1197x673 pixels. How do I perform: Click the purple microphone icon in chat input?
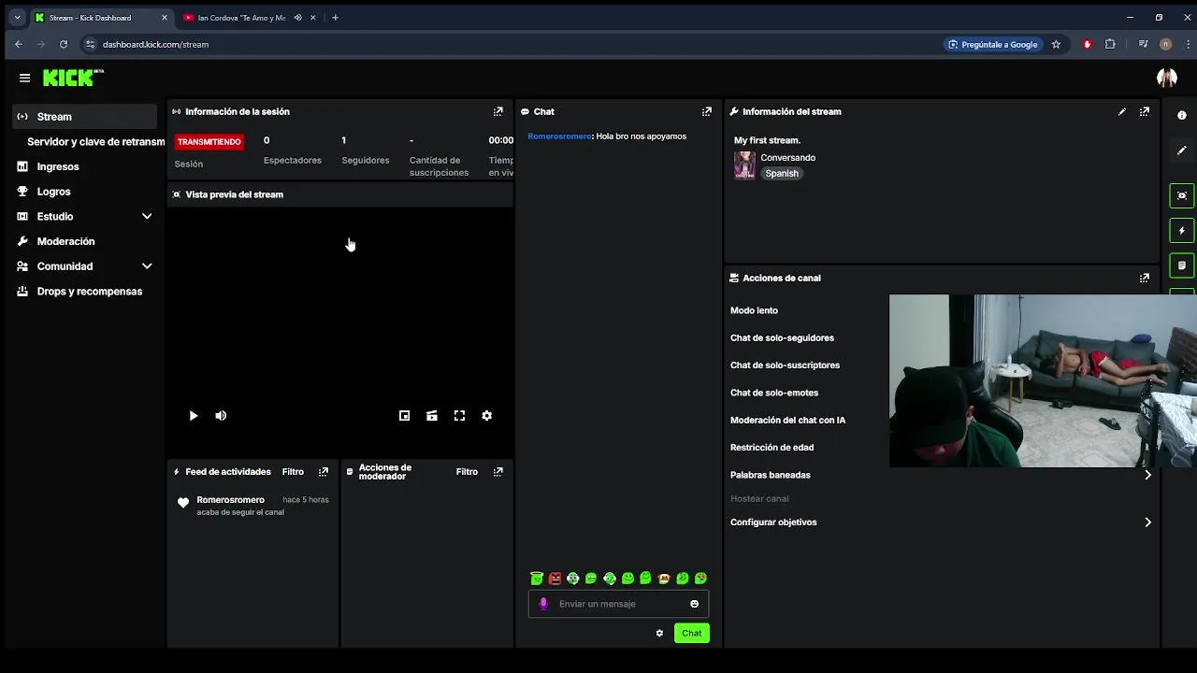(543, 604)
